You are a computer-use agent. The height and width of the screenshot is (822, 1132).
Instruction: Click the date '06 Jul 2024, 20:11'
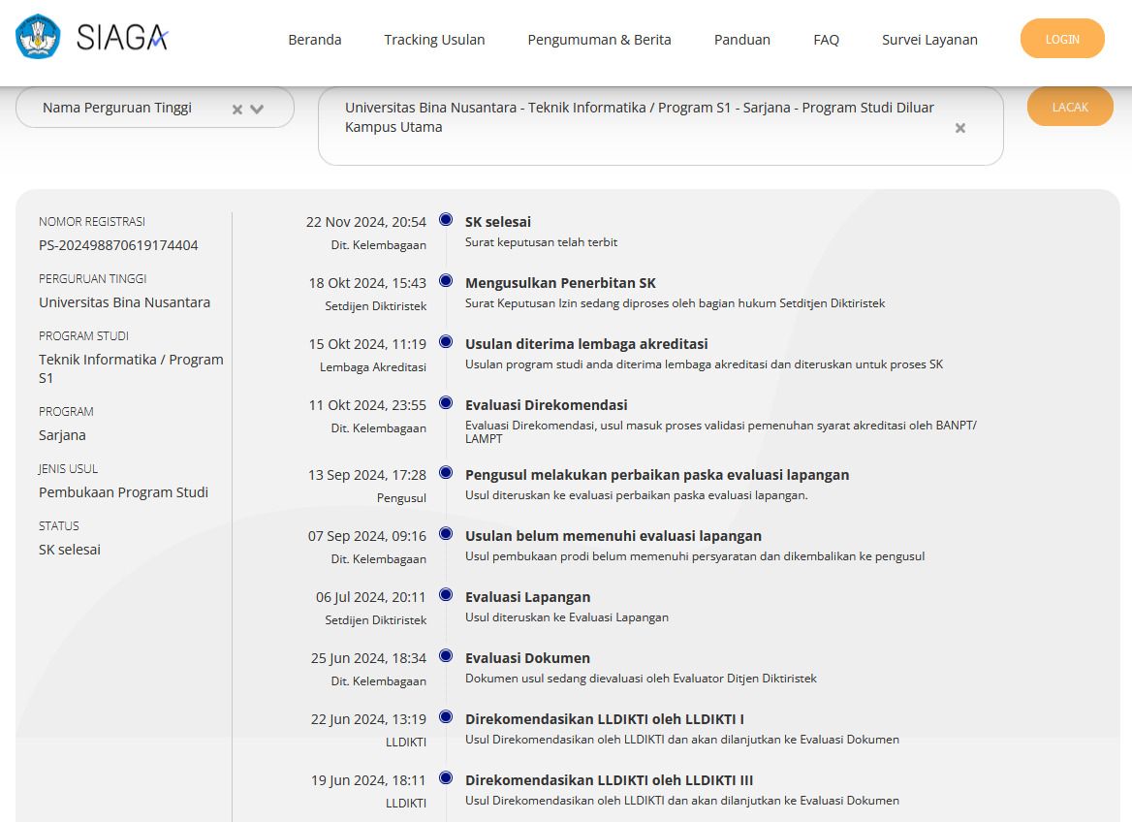[371, 597]
